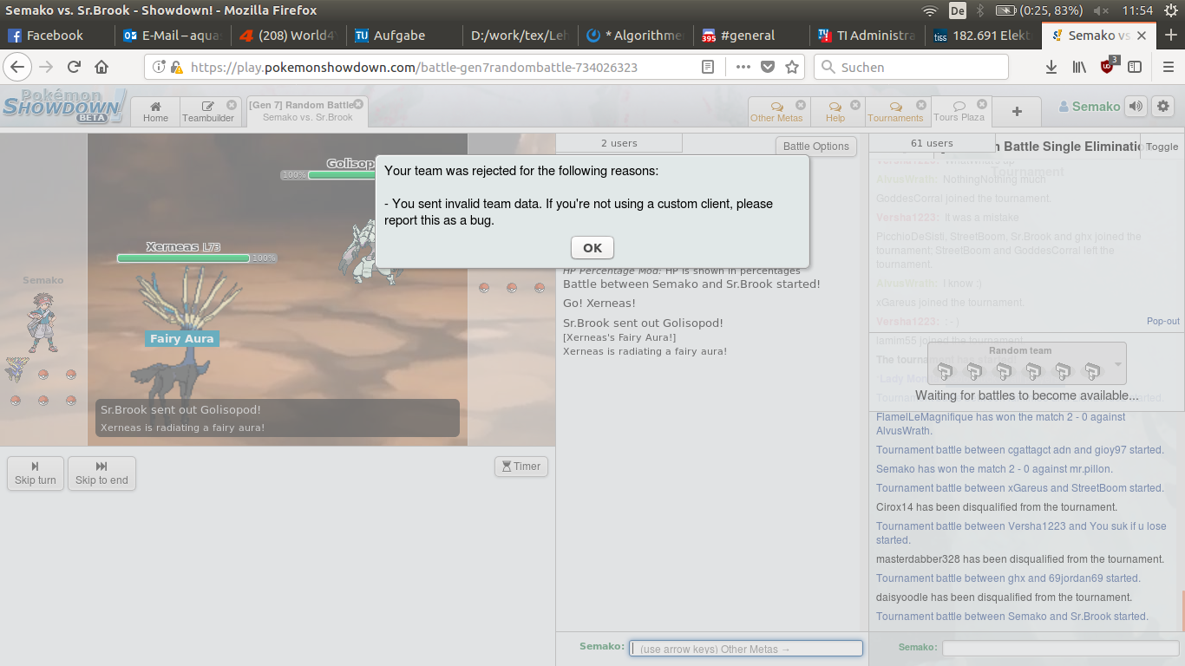Save page to Pocket icon

768,67
